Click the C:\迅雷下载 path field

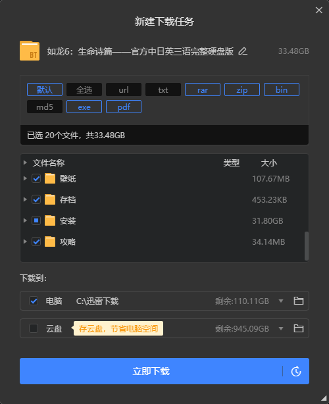[97, 301]
